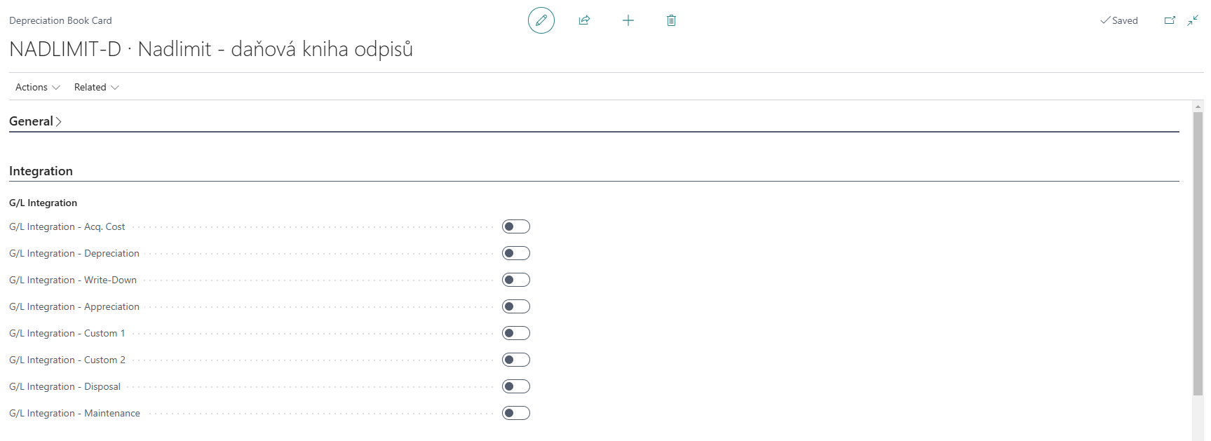
Task: Enable G/L Integration - Acq. Cost
Action: pos(516,226)
